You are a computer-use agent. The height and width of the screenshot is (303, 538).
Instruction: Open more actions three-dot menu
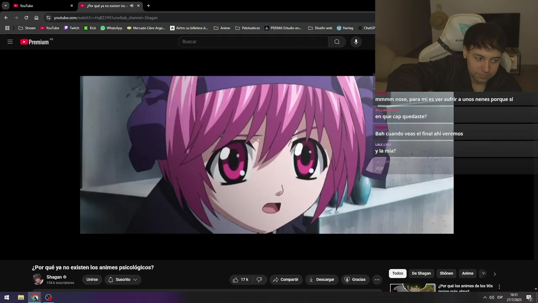(x=377, y=279)
